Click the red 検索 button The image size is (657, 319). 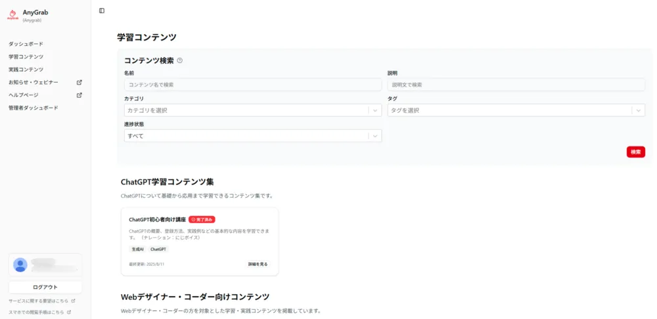[x=635, y=152]
